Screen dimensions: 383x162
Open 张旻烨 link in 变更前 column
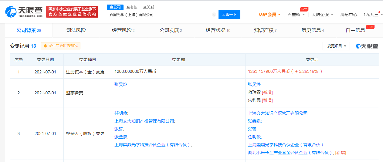coord(121,84)
